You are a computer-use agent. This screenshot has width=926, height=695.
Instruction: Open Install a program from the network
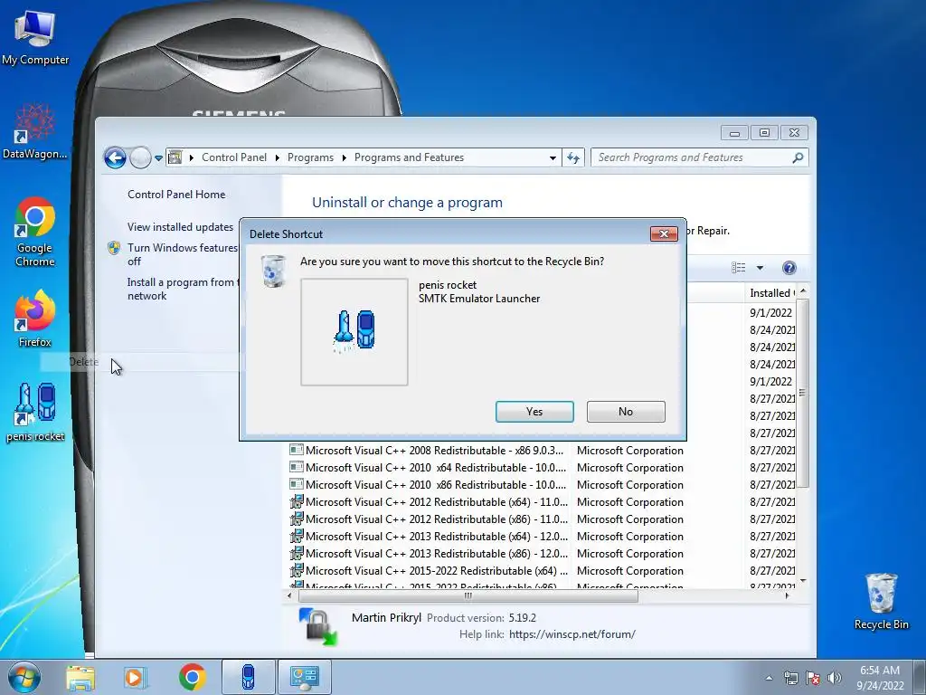(182, 289)
